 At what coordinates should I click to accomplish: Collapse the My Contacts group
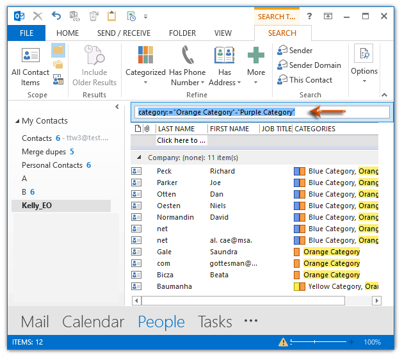(17, 121)
